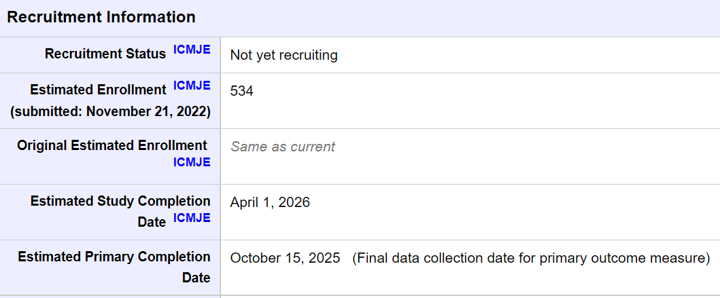
Task: Click the October 15, 2025 date value
Action: click(x=285, y=258)
